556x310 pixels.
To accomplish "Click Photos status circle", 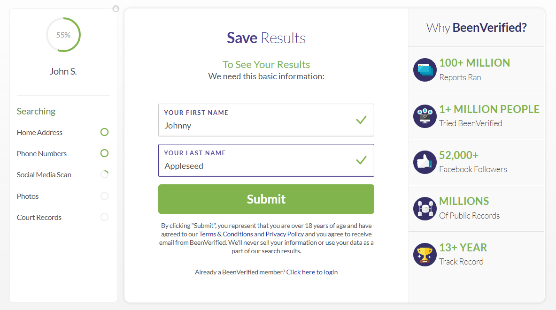I will coord(104,196).
